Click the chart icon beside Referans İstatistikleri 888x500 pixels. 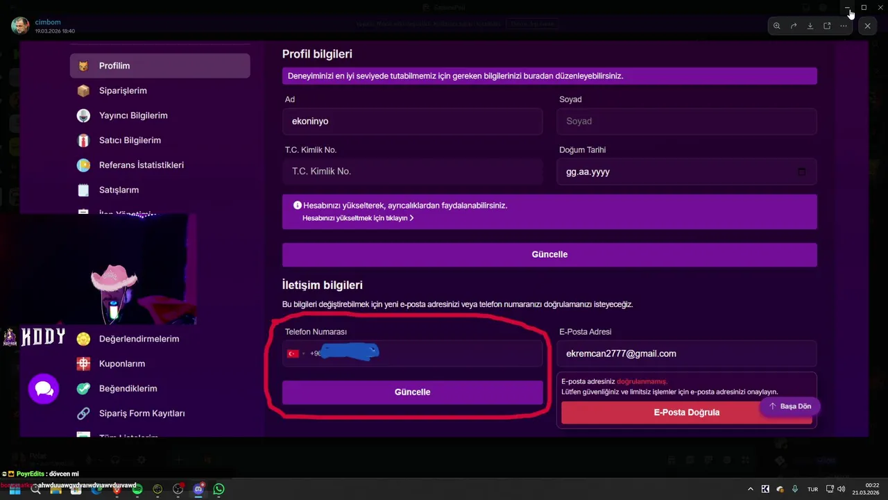coord(83,165)
